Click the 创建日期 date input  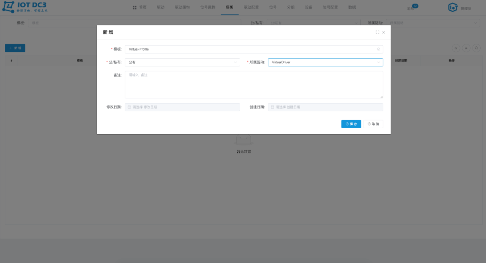click(x=325, y=107)
